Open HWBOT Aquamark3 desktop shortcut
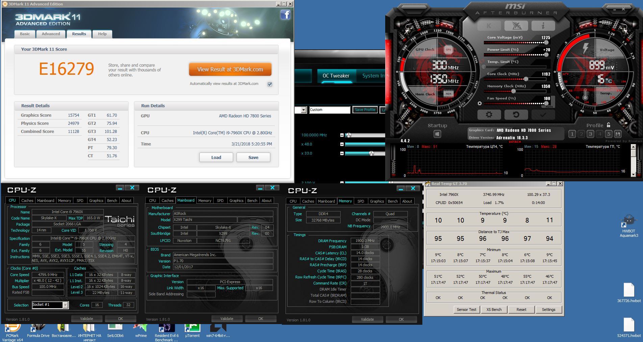643x342 pixels. pos(629,225)
